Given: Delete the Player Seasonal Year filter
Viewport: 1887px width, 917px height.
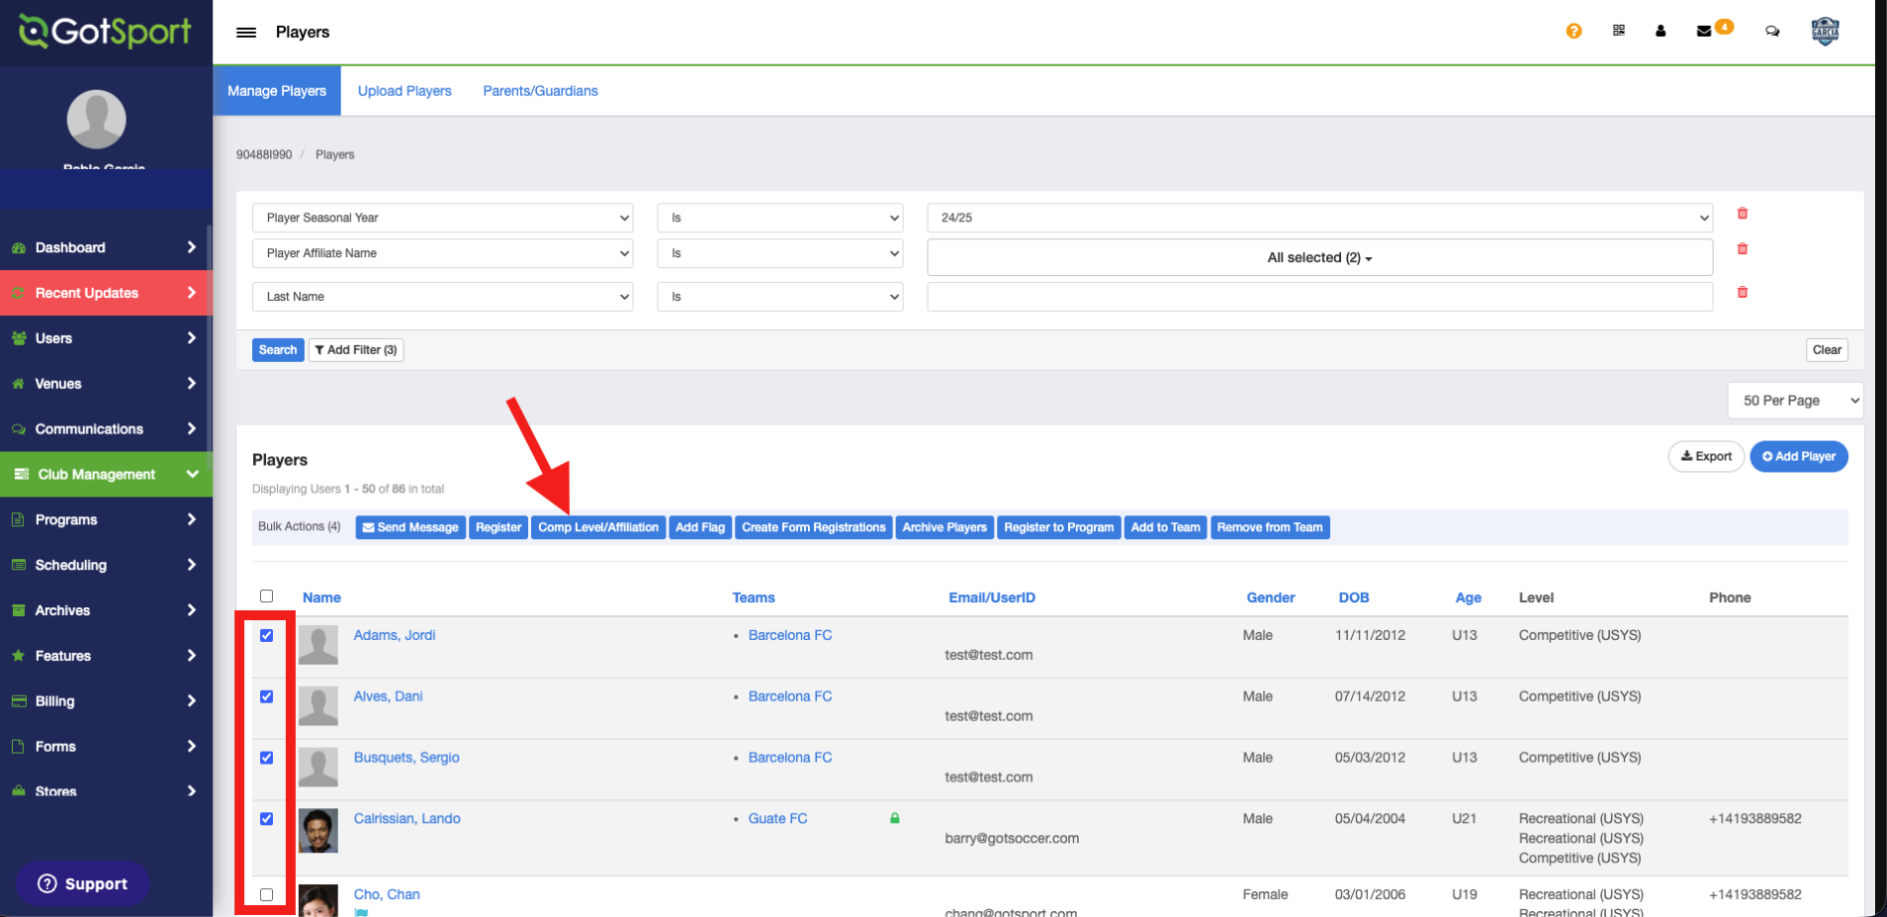Looking at the screenshot, I should click(x=1743, y=214).
